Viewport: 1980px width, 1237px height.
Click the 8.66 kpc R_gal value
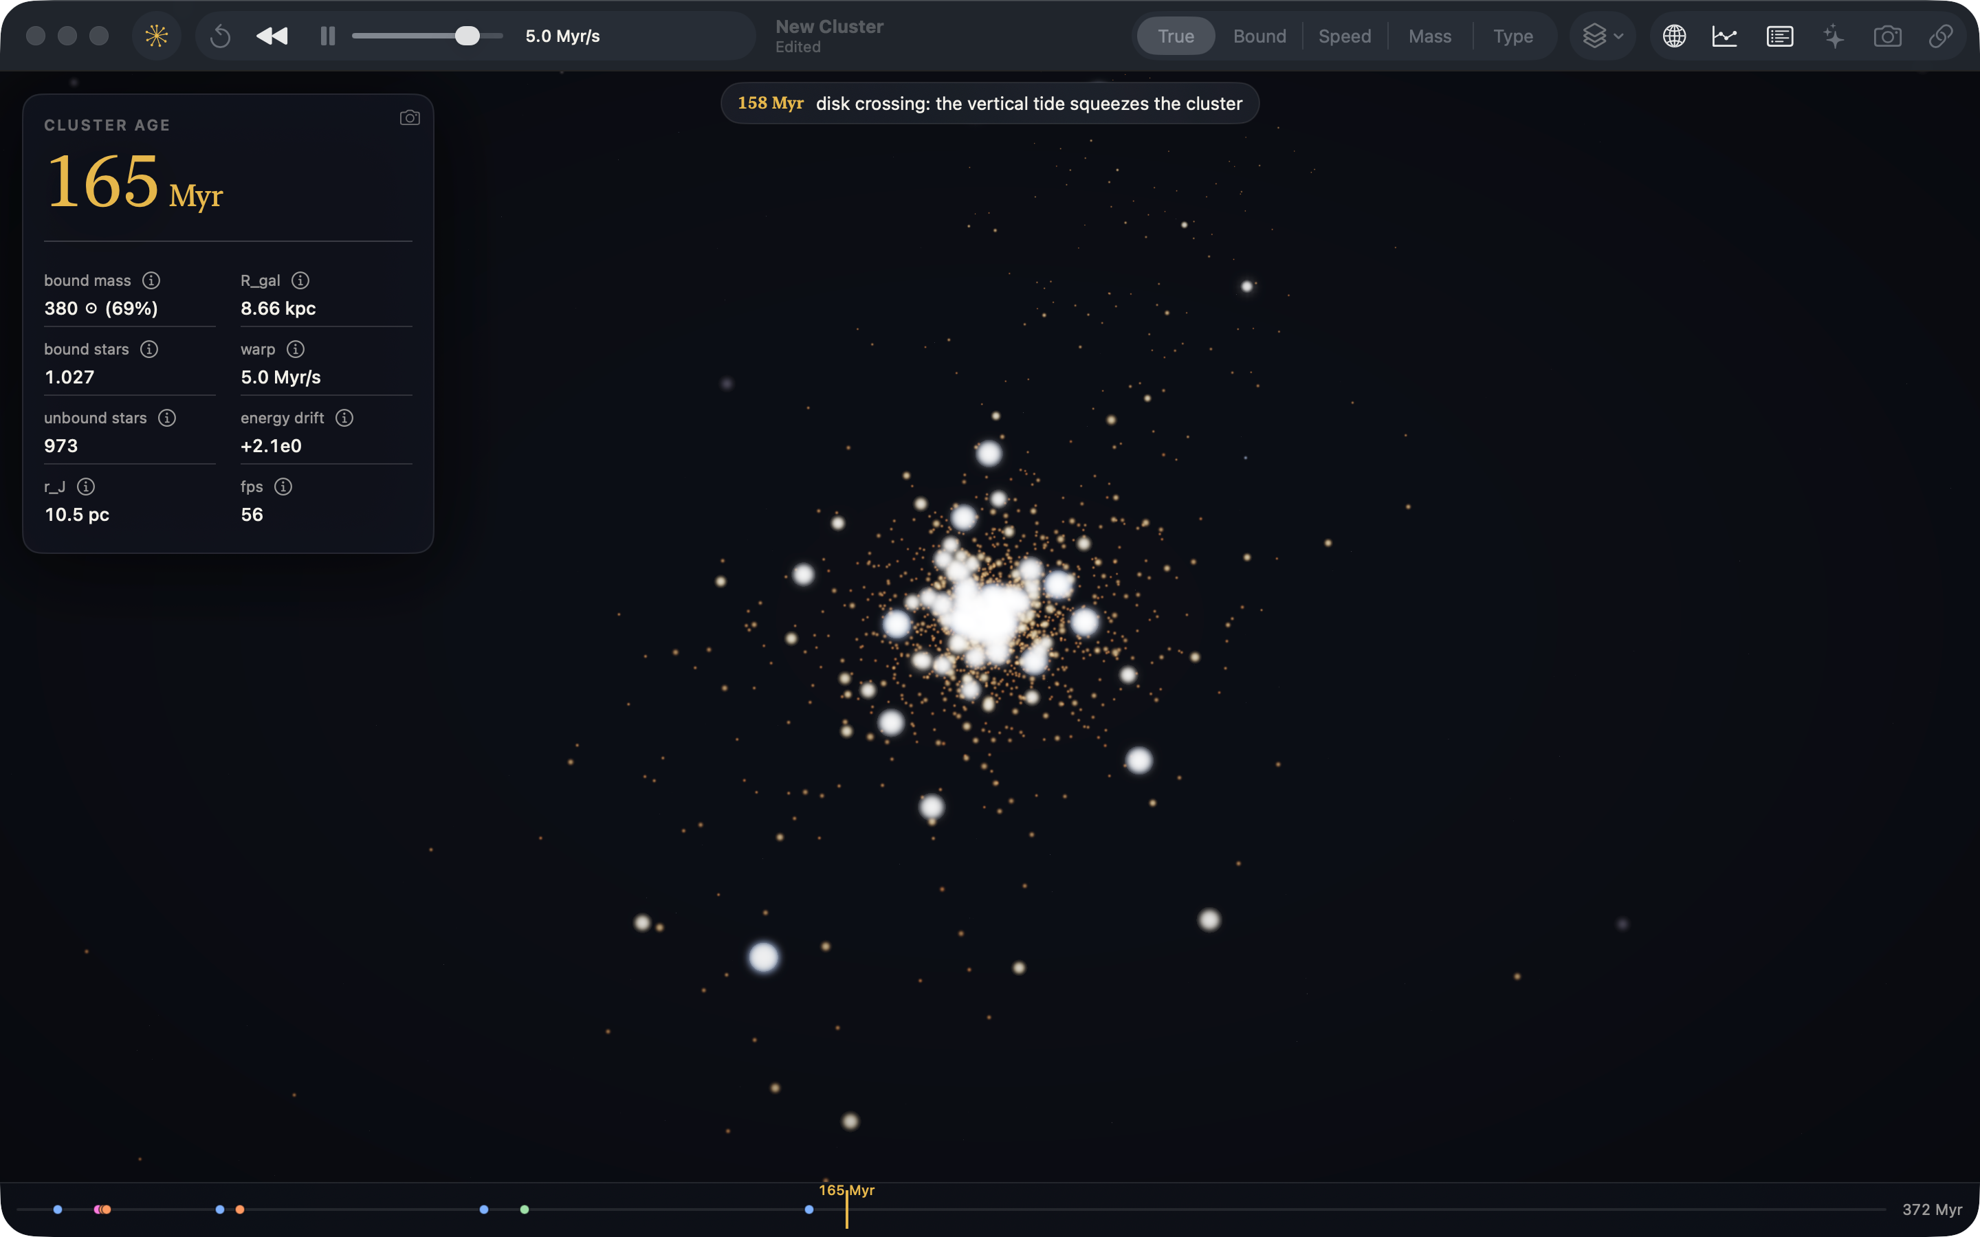[278, 309]
